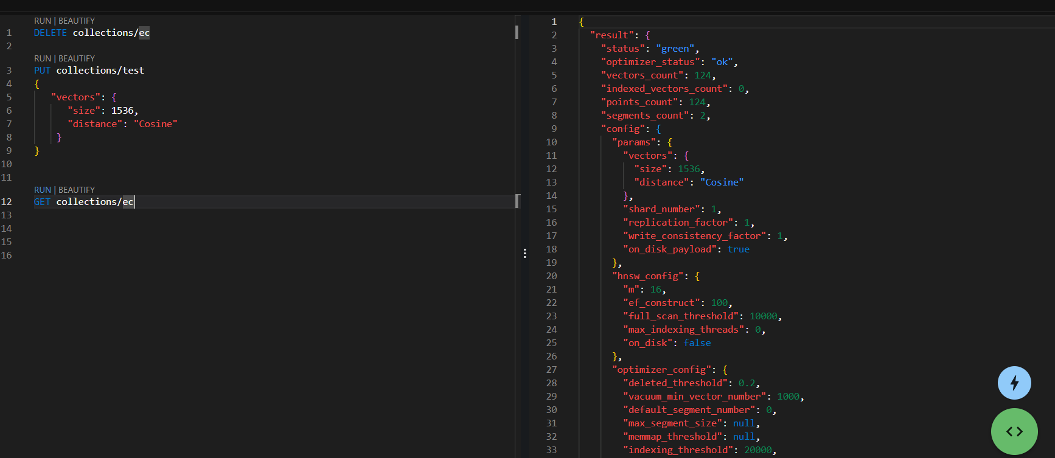Click the editor scrollbar marker beside DELETE line
Viewport: 1055px width, 458px height.
coord(517,32)
